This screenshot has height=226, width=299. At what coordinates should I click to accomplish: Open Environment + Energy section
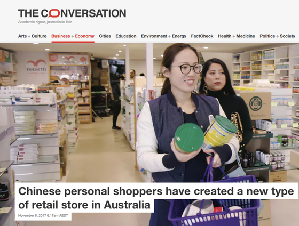[163, 36]
